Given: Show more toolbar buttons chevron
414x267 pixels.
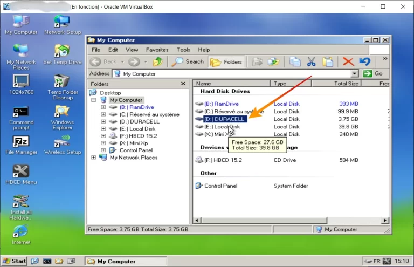Looking at the screenshot, I should [x=385, y=59].
